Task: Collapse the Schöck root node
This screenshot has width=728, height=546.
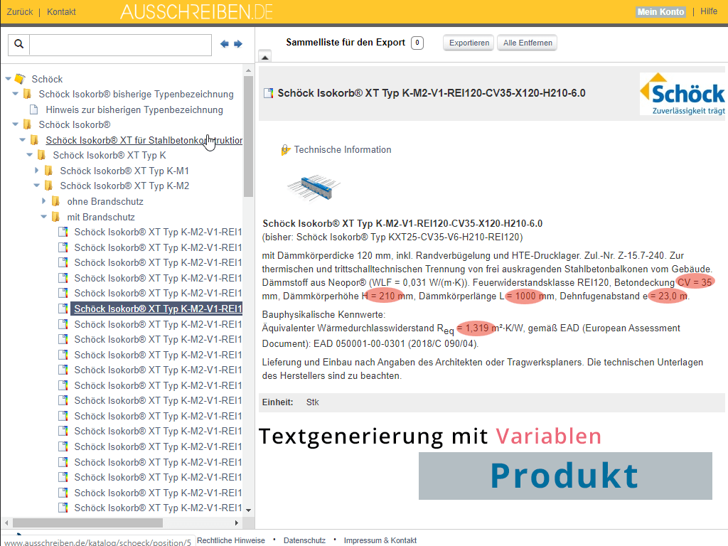Action: (8, 79)
